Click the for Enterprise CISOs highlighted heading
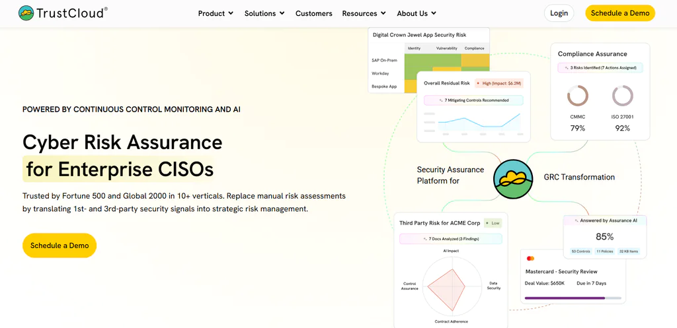Screen dimensions: 677x328 120,170
